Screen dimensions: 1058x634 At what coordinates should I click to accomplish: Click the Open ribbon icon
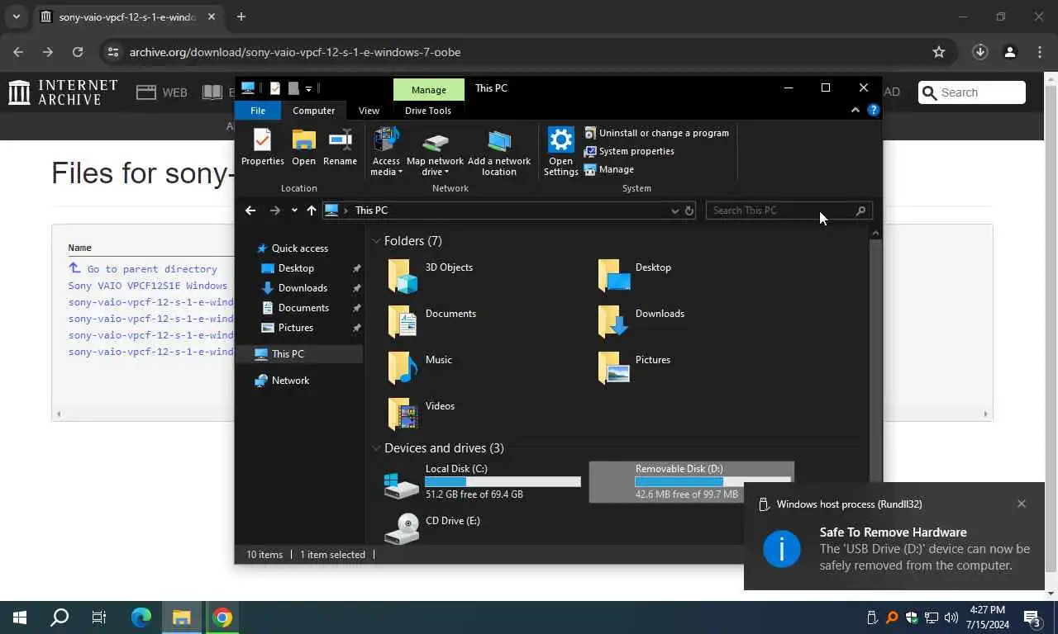[x=303, y=148]
